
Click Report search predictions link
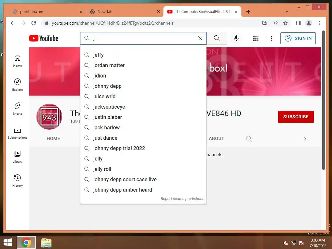pyautogui.click(x=182, y=199)
